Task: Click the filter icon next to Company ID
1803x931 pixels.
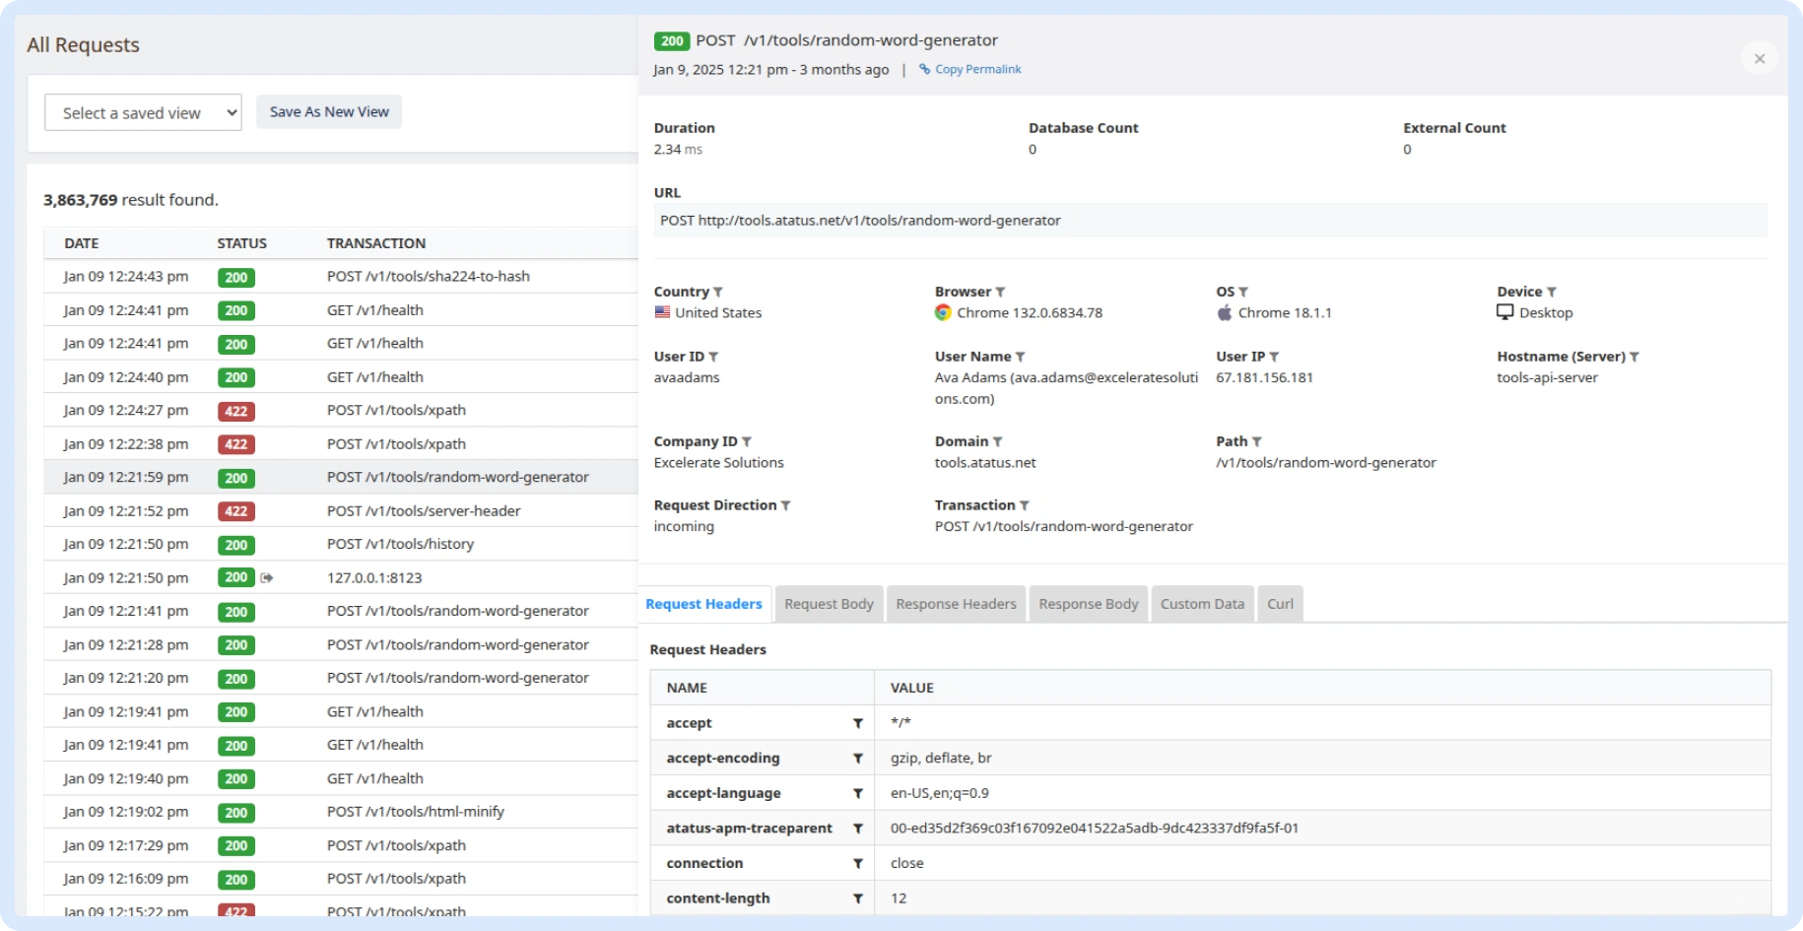Action: (747, 442)
